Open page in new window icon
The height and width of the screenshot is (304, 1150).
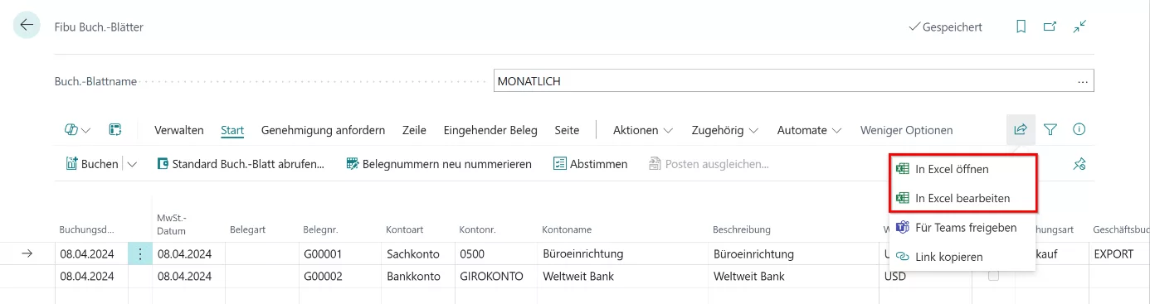(x=1050, y=27)
